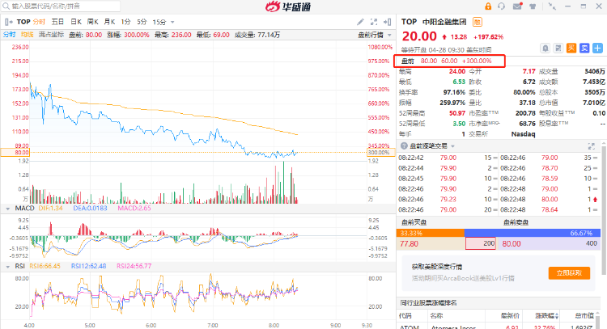Click the stock code search input field
Image resolution: width=607 pixels, height=329 pixels.
[x=62, y=6]
